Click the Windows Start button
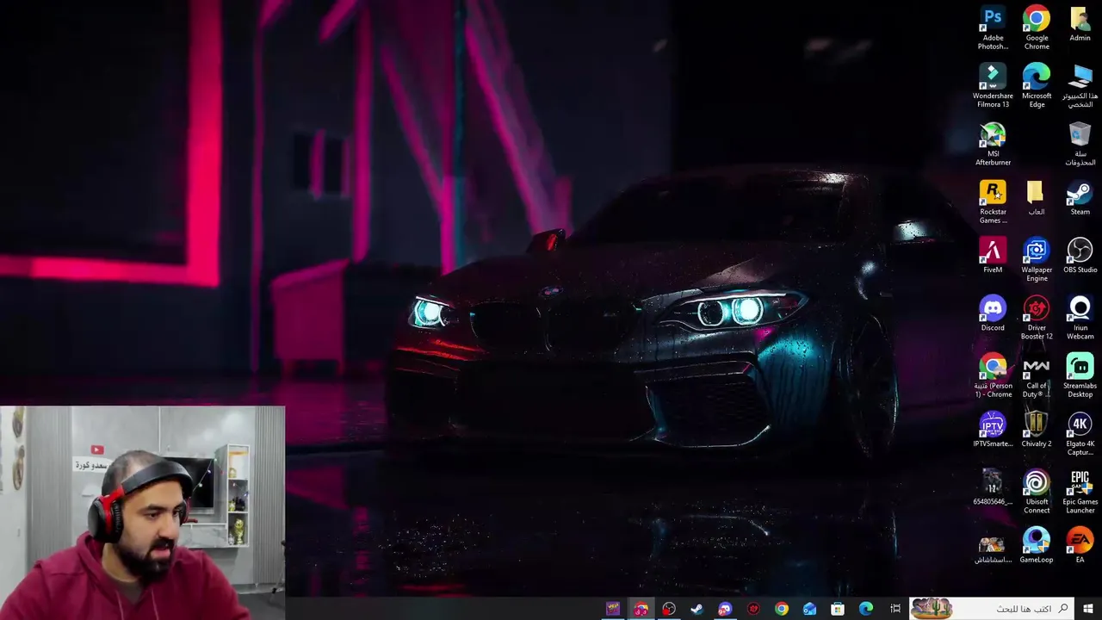Image resolution: width=1102 pixels, height=620 pixels. point(1088,609)
